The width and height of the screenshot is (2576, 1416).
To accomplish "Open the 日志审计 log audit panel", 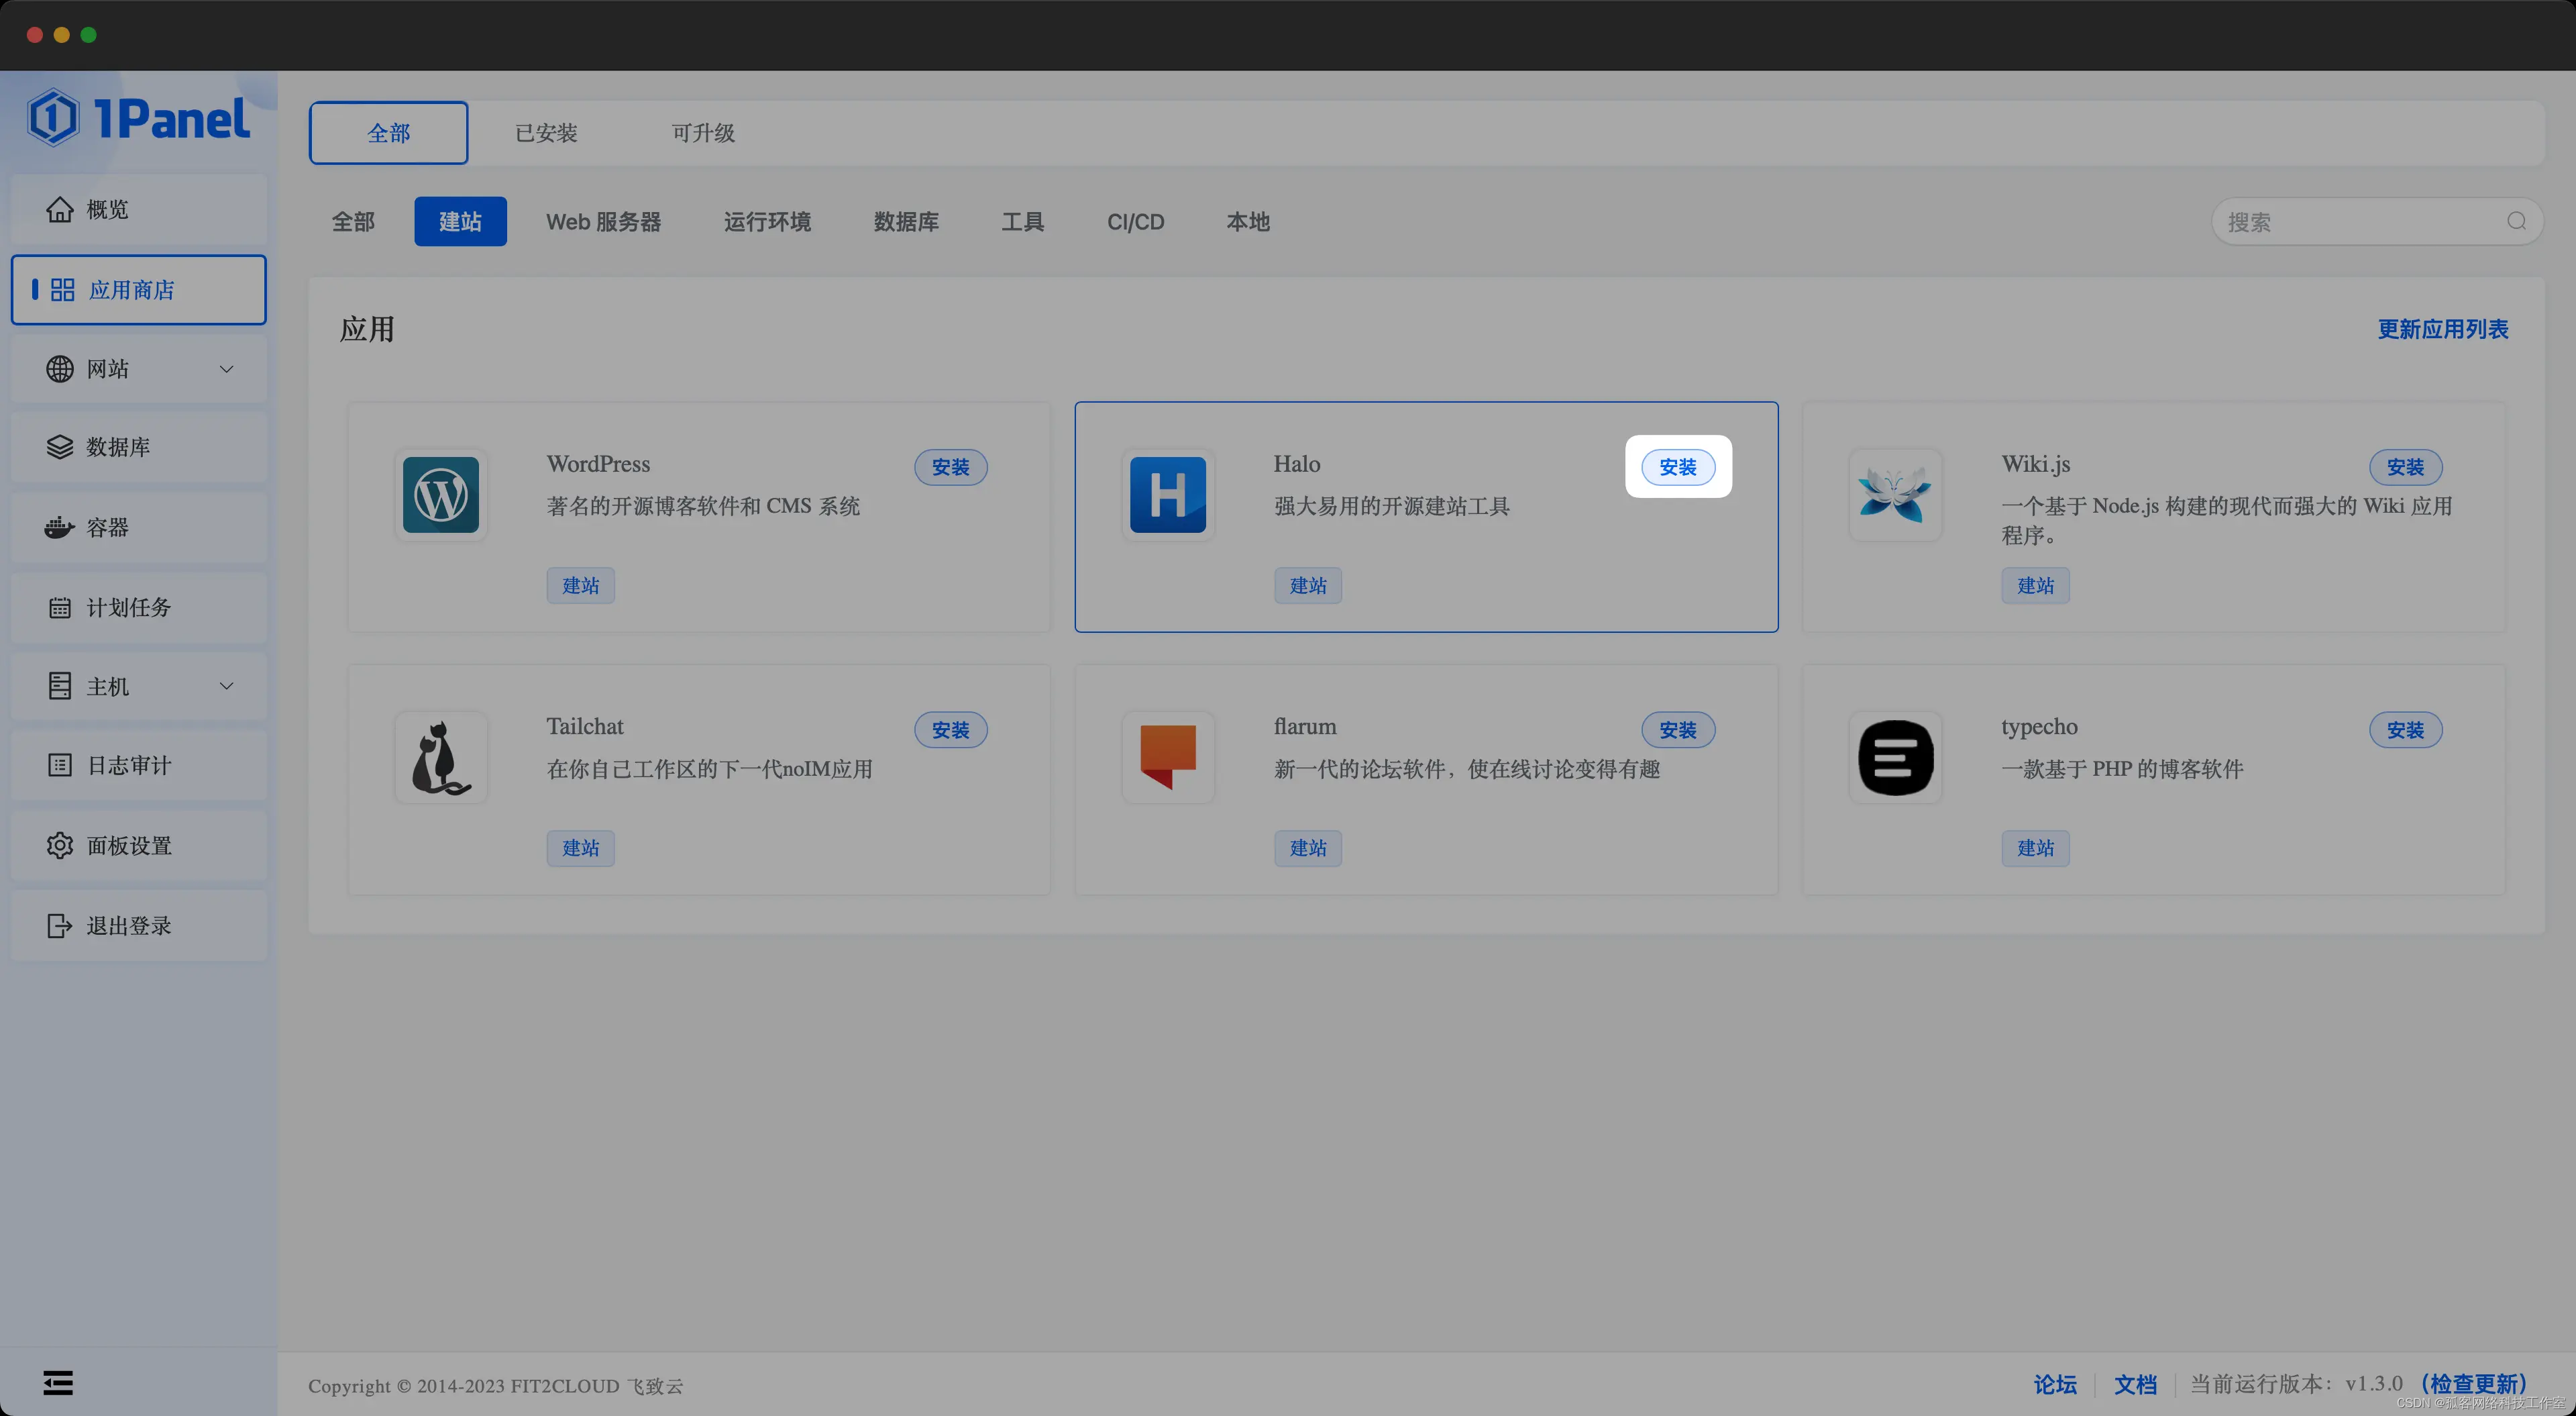I will click(x=60, y=764).
